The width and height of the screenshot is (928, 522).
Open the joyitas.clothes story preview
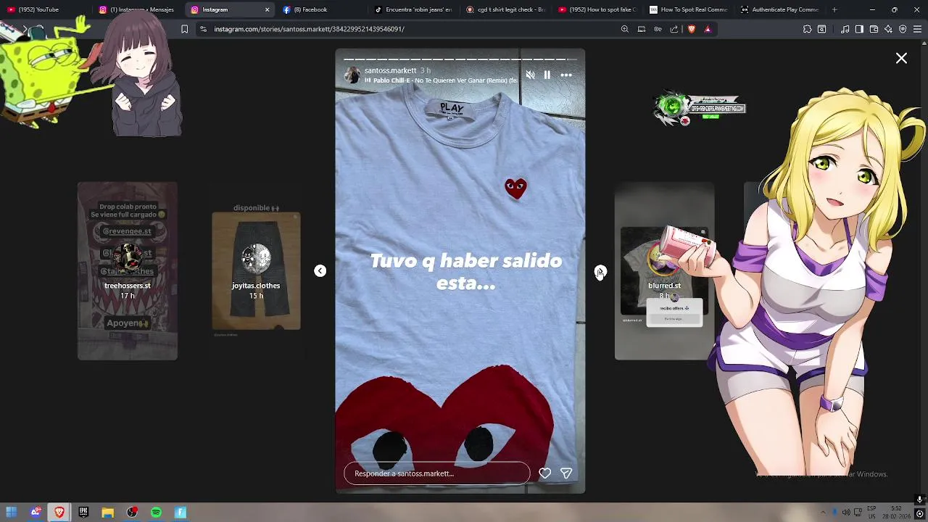[256, 271]
